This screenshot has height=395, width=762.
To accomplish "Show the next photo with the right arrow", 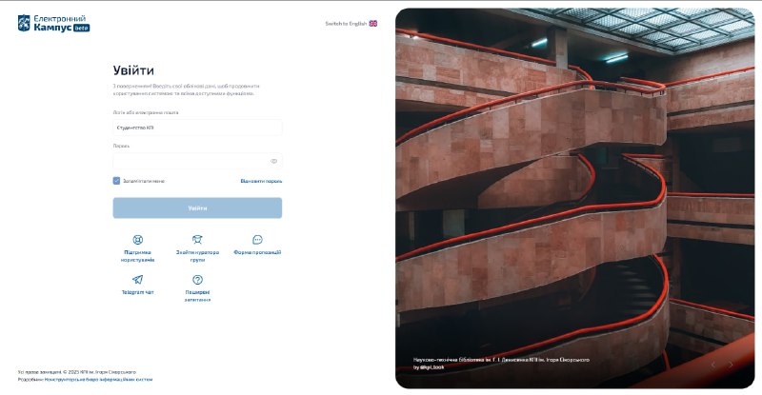I will (731, 365).
